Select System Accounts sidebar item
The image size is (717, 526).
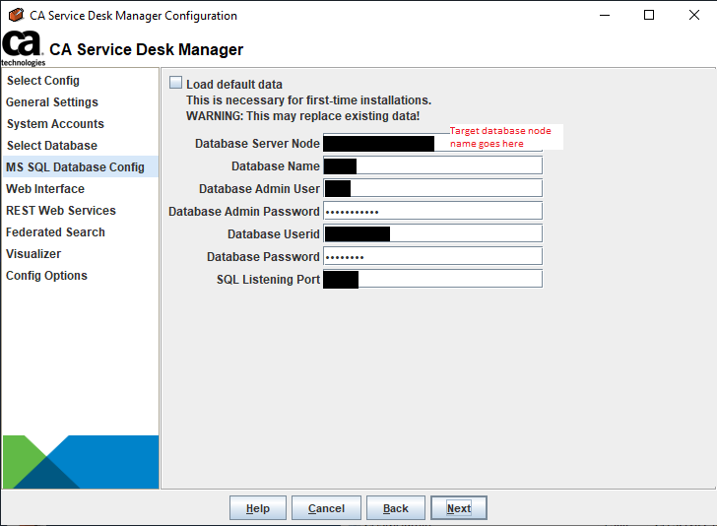[x=55, y=123]
